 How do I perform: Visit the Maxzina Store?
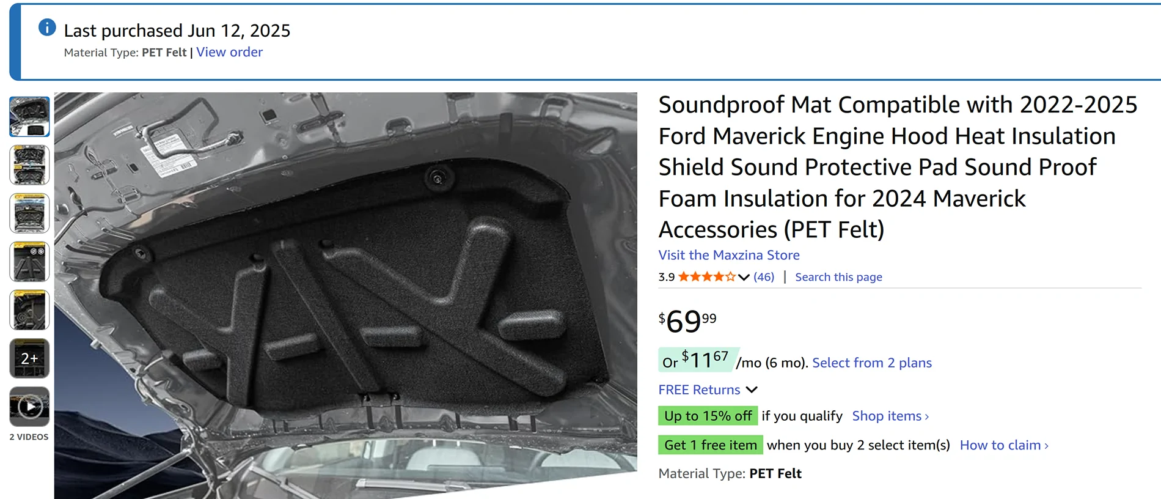(728, 255)
